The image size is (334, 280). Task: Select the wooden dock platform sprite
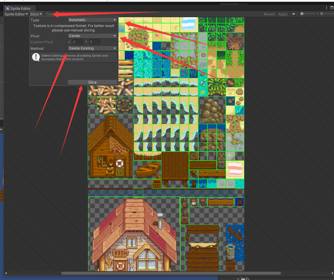[x=175, y=169]
